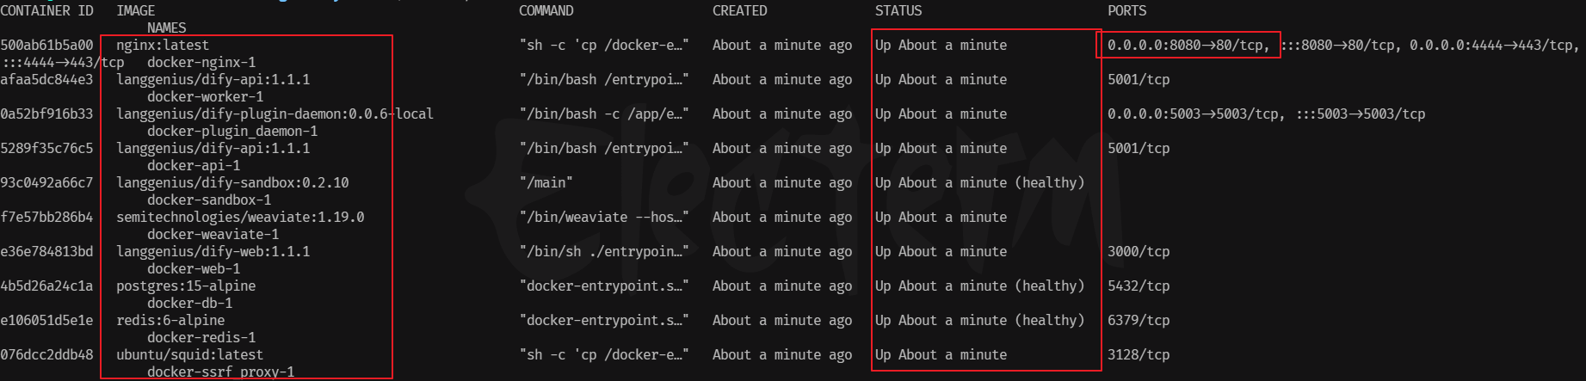Click container ID 5289f35c76c5

(x=46, y=149)
